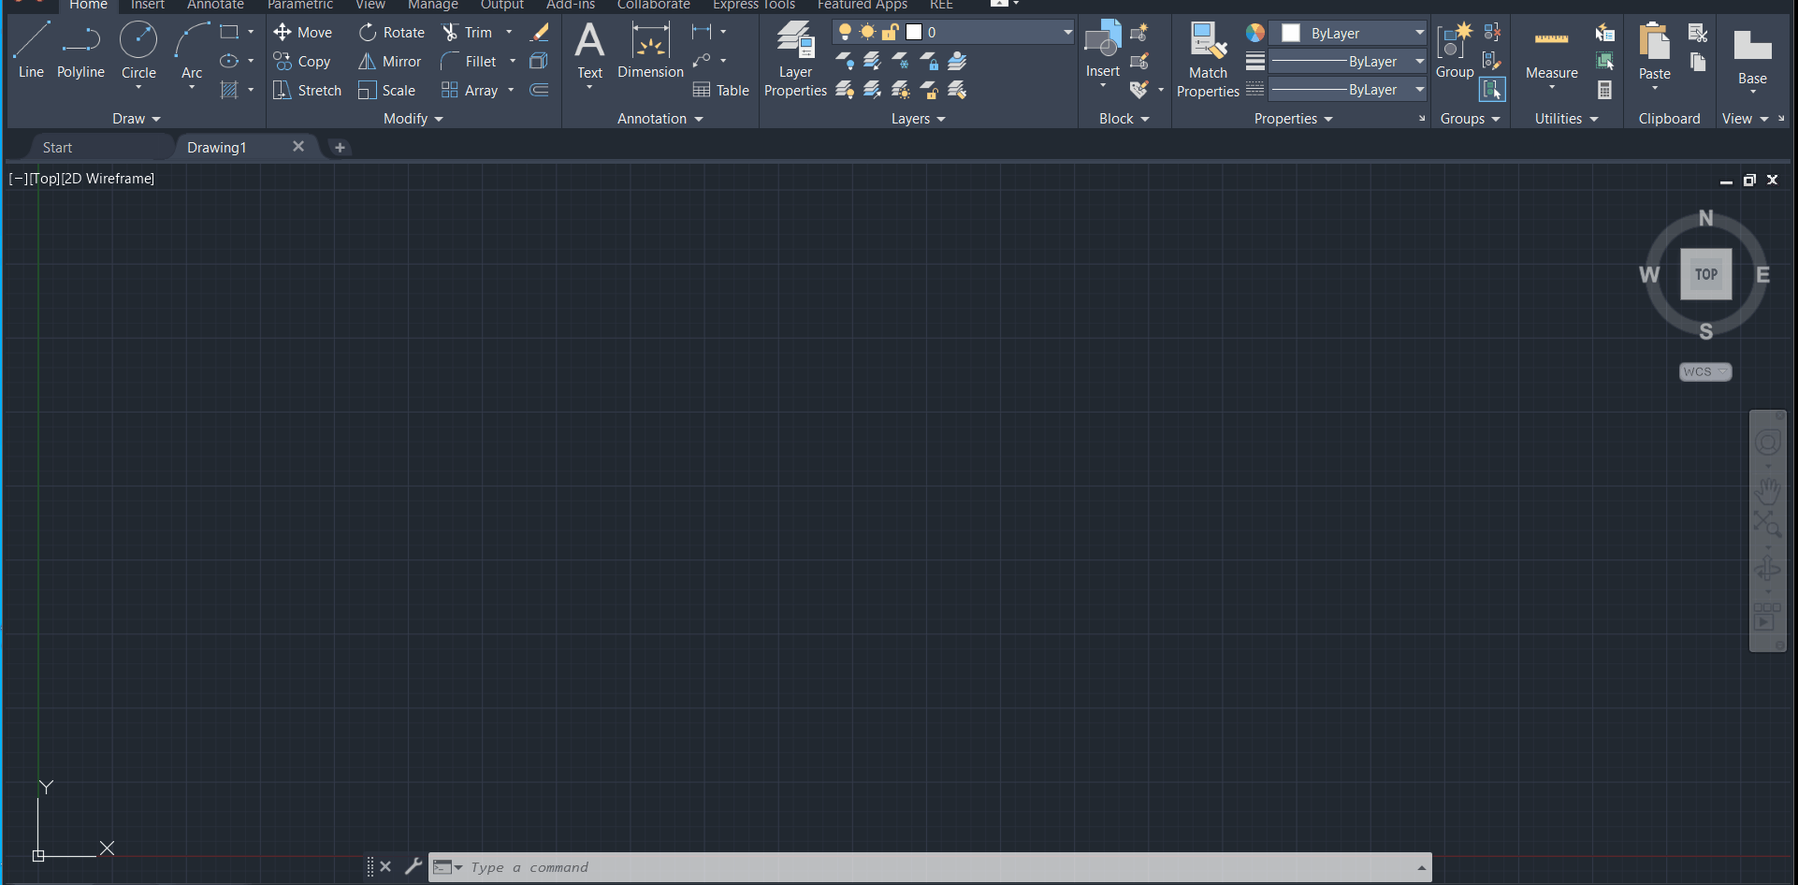
Task: Expand the Draw panel dropdown
Action: 137,119
